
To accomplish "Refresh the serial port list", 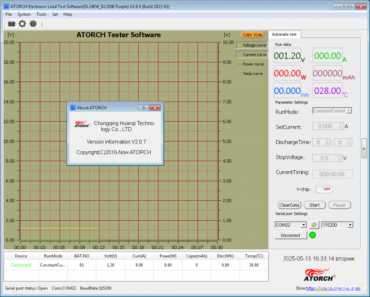I will coord(314,225).
